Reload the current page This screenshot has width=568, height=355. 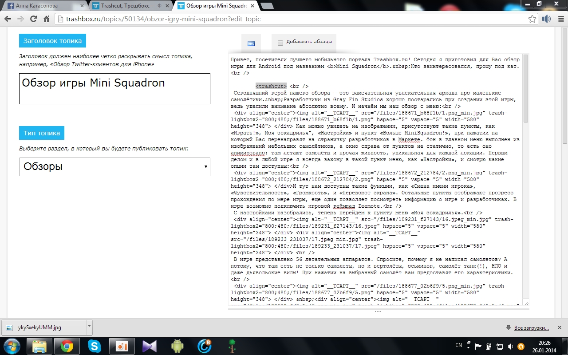pos(33,19)
